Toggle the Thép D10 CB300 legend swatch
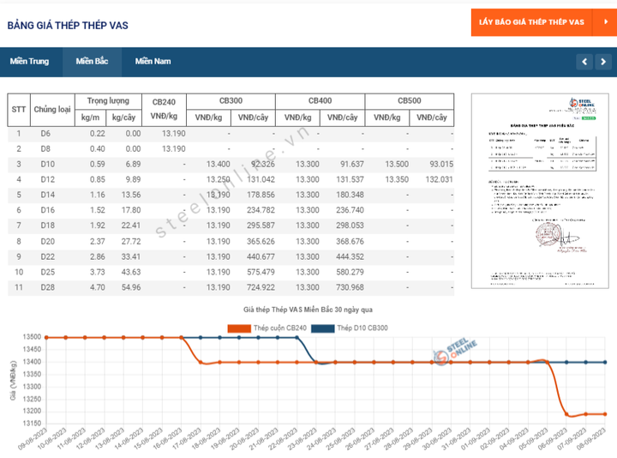 pyautogui.click(x=323, y=328)
